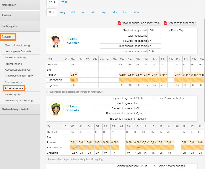Click PDF icon on Arbeitszeitenübersicht button
Screen dimensions: 205x169
click(166, 23)
